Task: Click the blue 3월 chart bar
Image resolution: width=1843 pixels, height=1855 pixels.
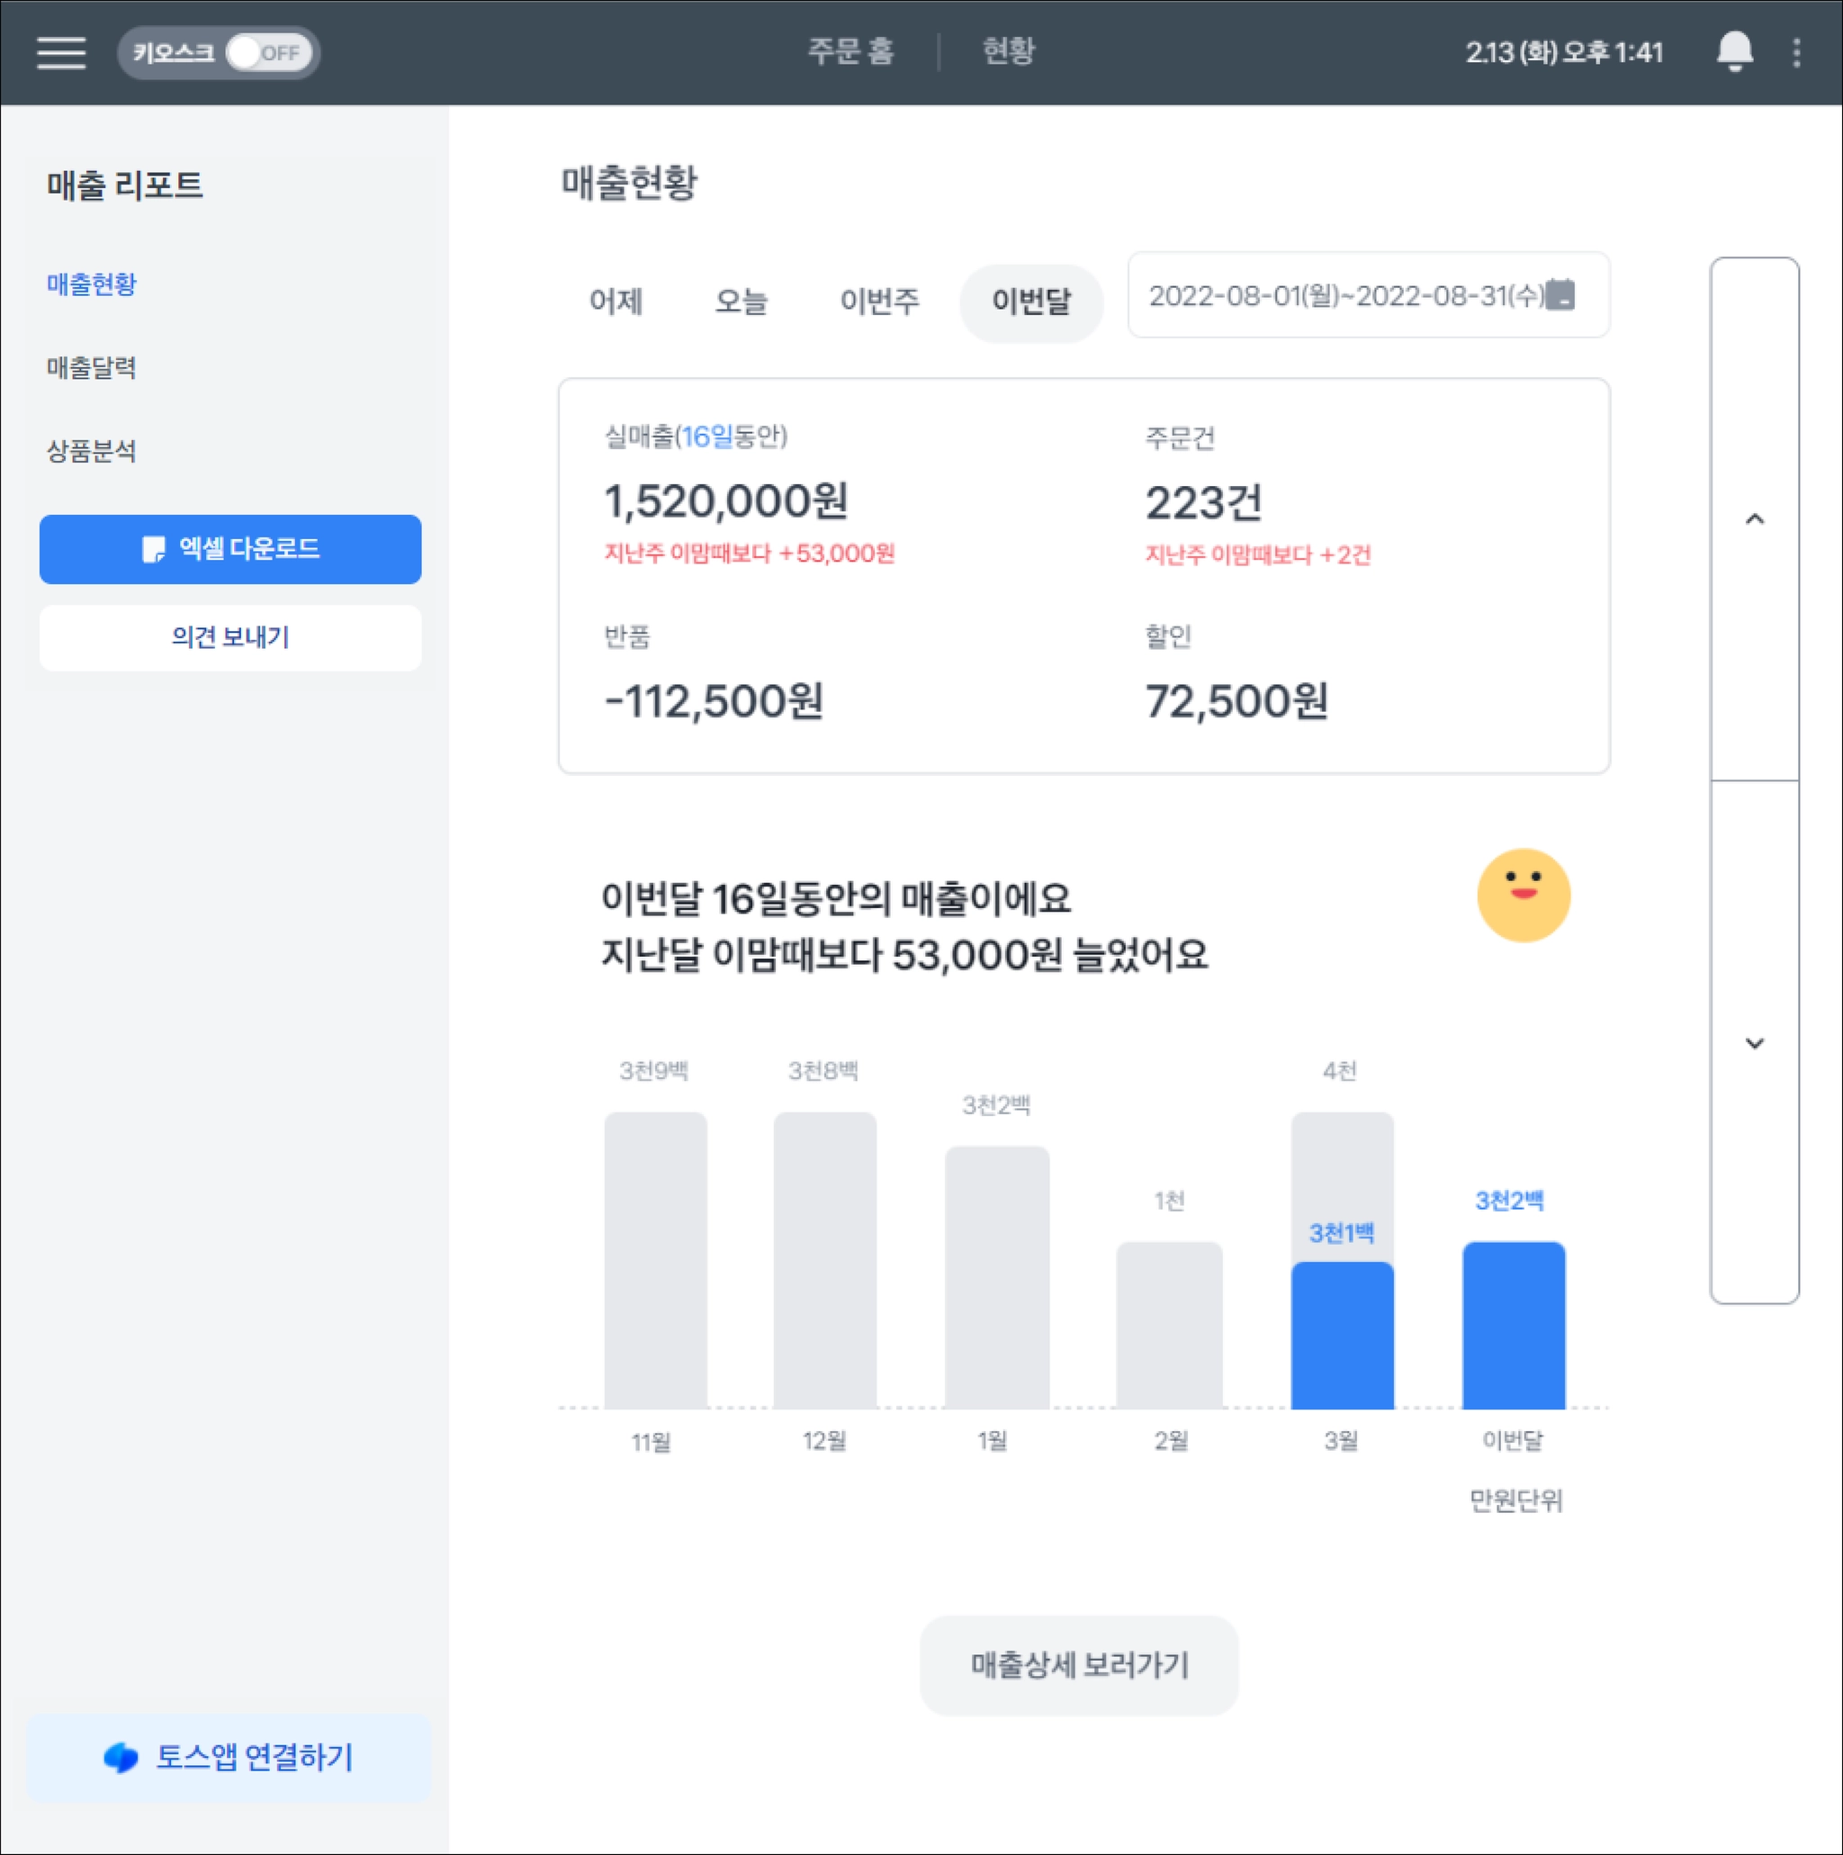Action: pos(1341,1335)
